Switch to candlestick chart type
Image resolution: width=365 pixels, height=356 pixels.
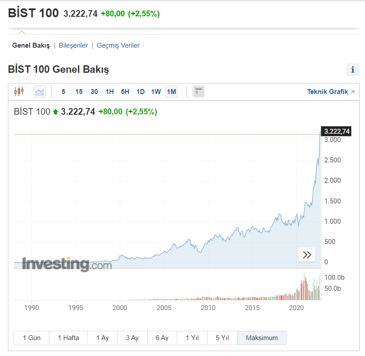pos(19,92)
